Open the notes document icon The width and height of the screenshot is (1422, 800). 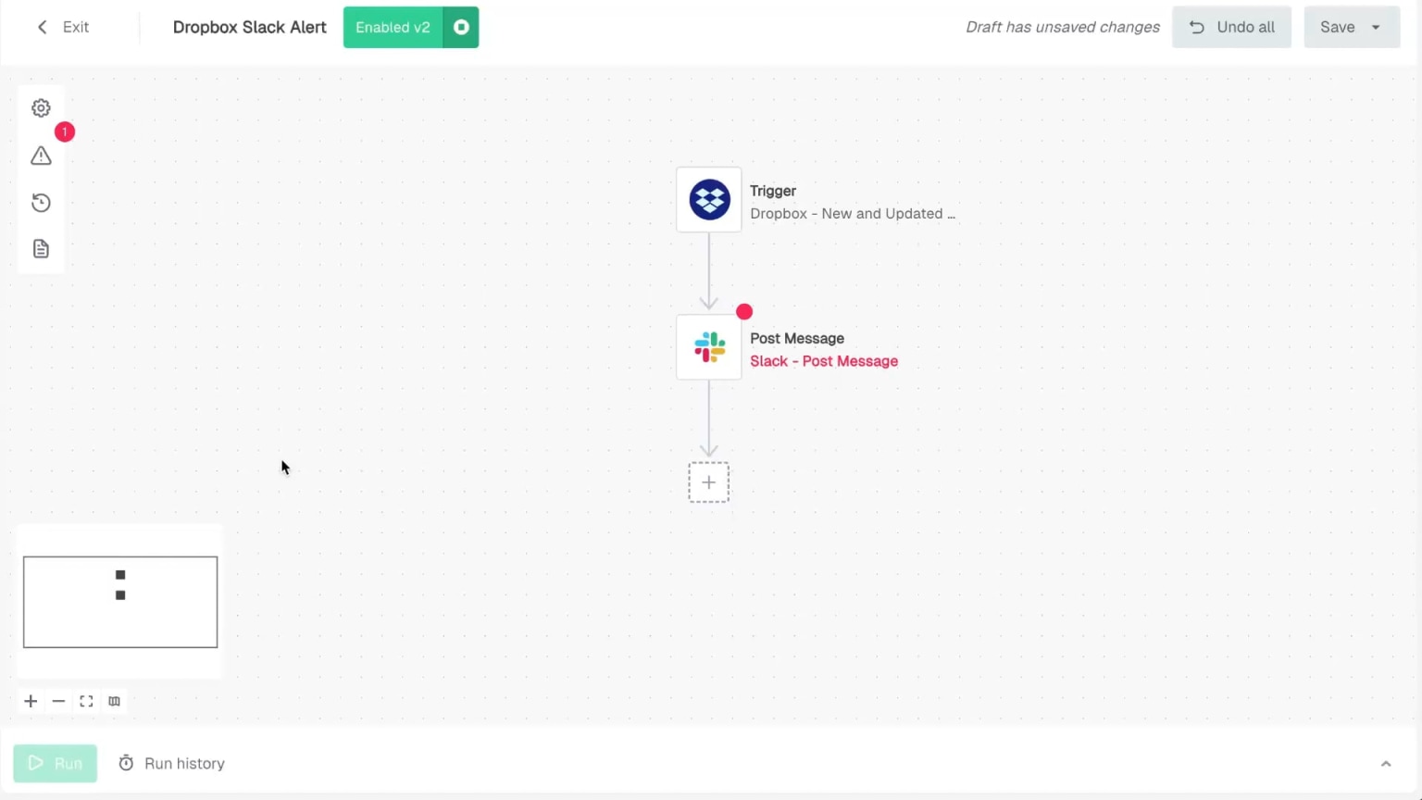(41, 249)
